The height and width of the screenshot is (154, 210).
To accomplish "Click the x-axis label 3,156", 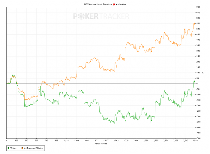I will click(175, 140).
